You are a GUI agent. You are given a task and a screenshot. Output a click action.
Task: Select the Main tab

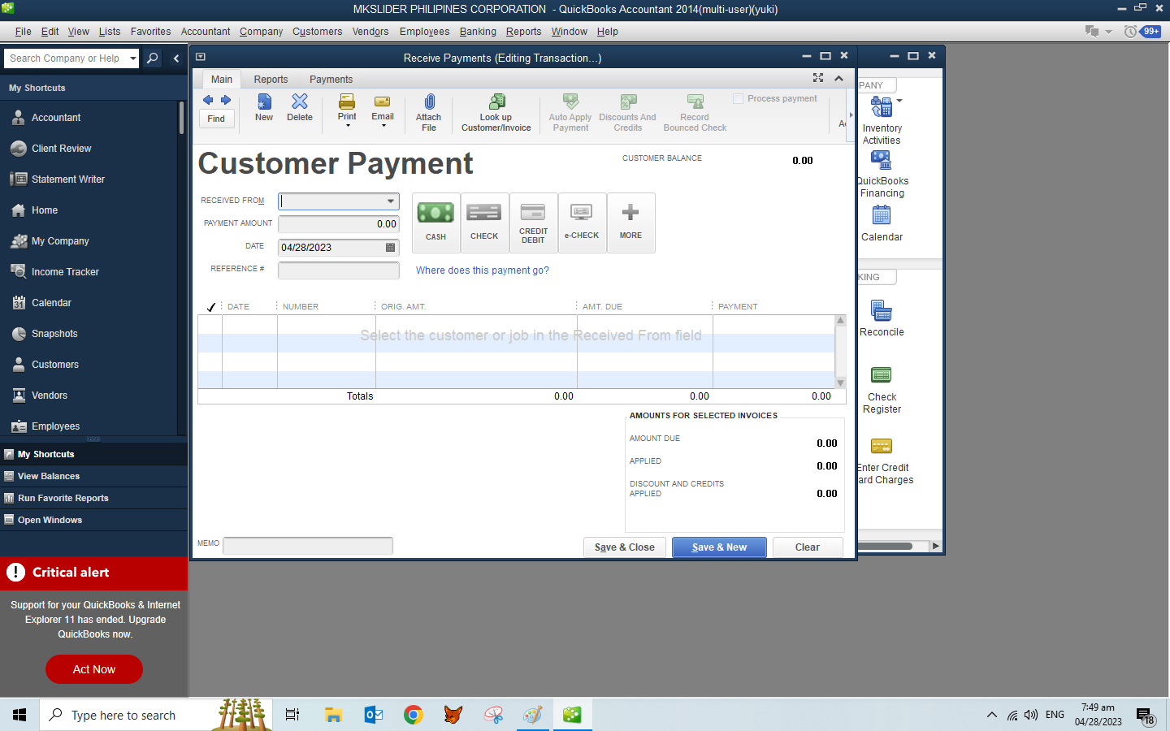pos(222,80)
